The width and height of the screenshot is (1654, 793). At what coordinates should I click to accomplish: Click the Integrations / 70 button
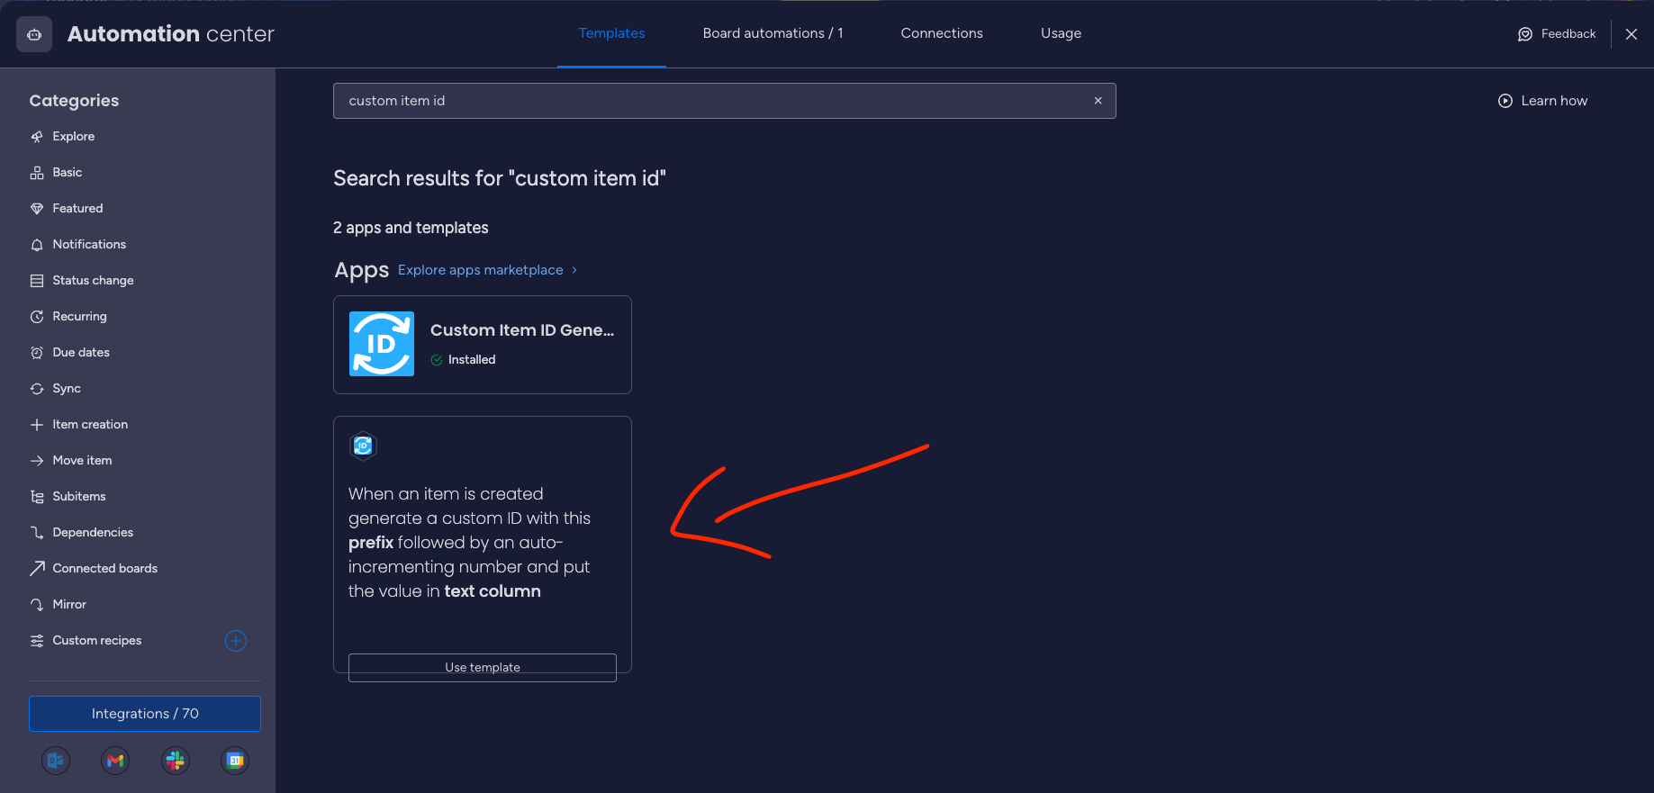pyautogui.click(x=145, y=714)
